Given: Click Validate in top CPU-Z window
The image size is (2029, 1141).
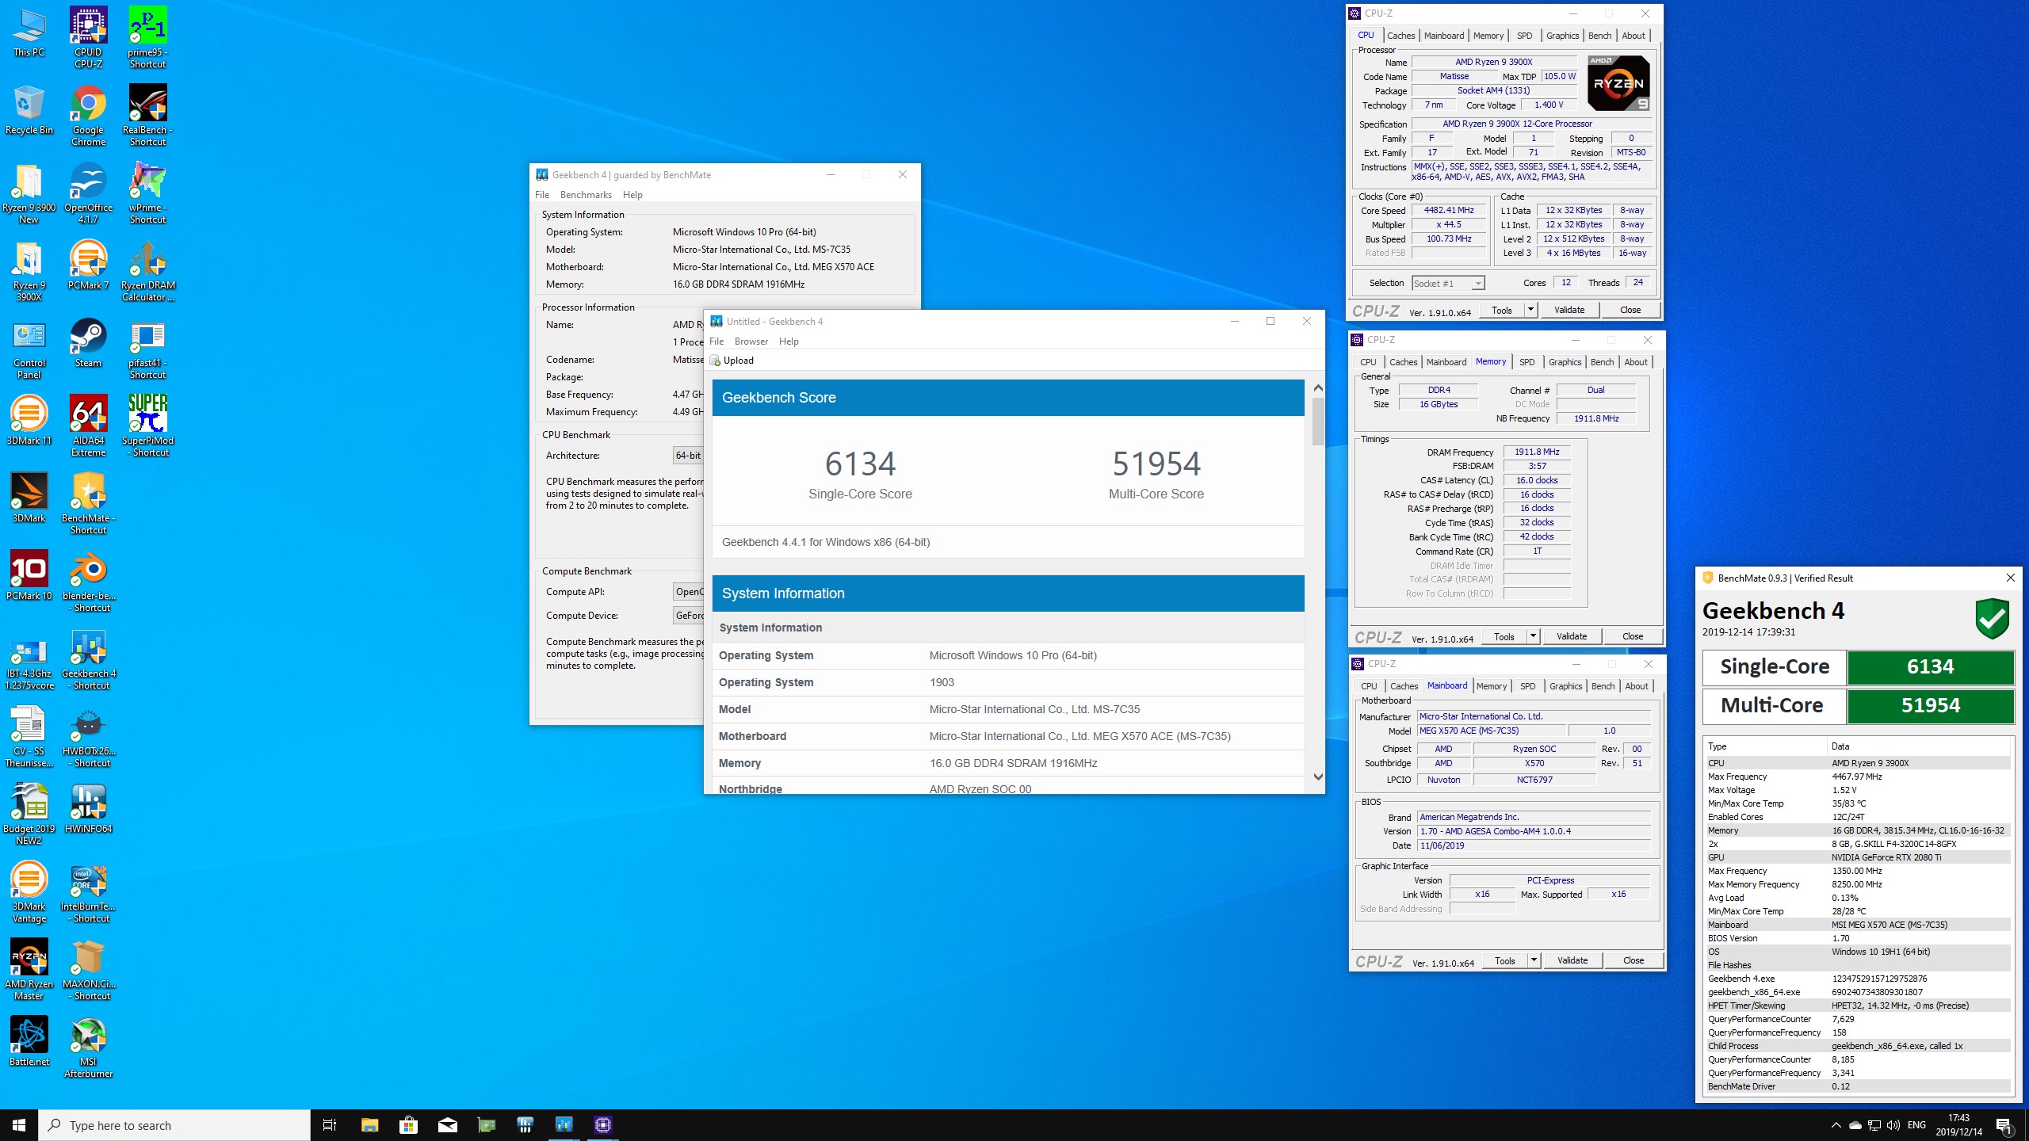Looking at the screenshot, I should click(x=1569, y=310).
